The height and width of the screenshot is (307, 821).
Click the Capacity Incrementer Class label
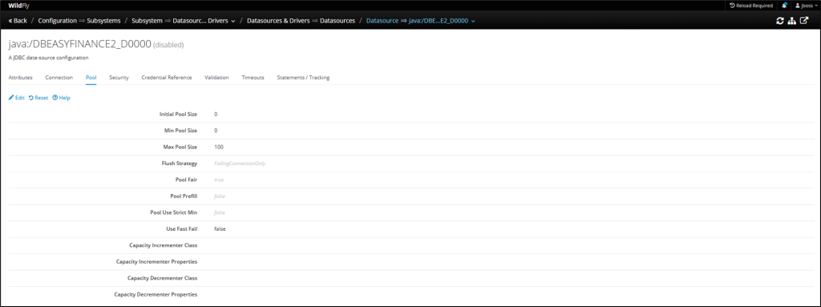coord(164,245)
